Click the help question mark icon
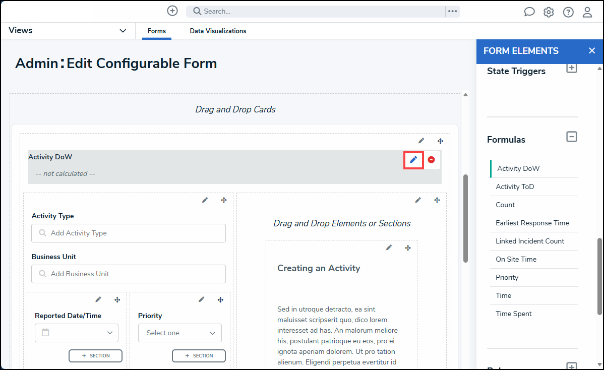The height and width of the screenshot is (370, 604). tap(568, 12)
